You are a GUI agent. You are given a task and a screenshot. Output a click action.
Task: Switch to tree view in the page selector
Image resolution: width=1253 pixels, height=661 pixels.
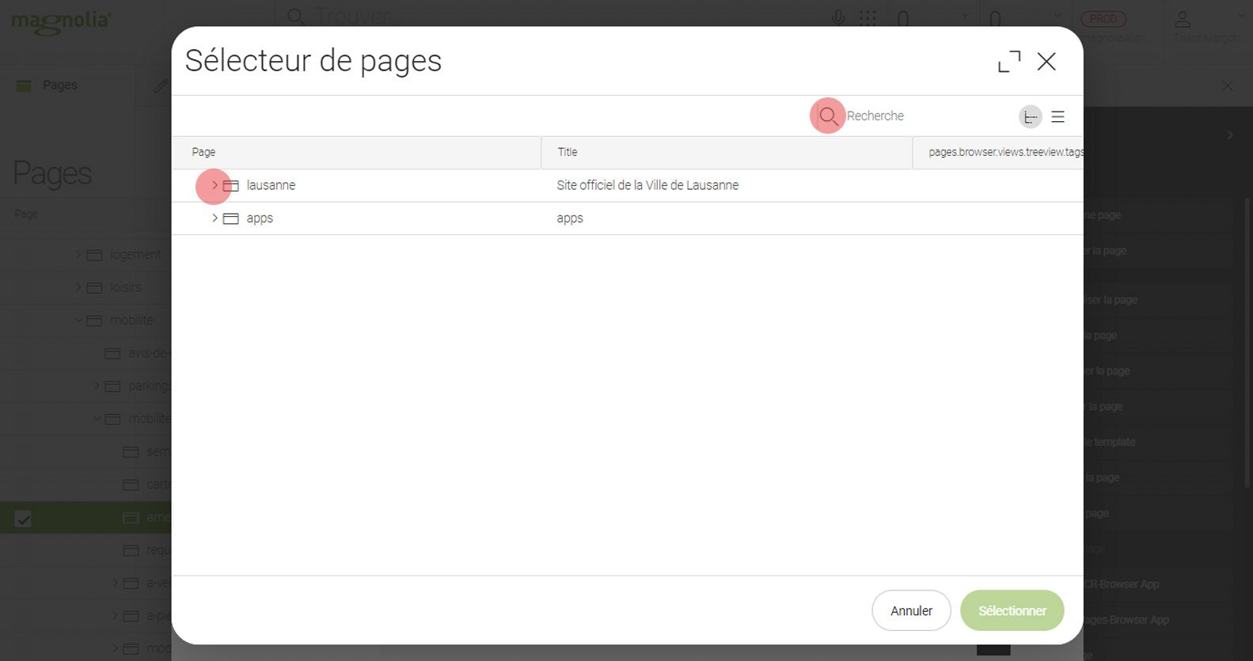click(1030, 117)
